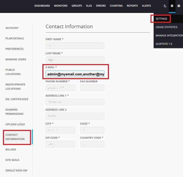Open SSL Certificates settings page
Viewport: 183px width, 177px height.
pos(17,99)
